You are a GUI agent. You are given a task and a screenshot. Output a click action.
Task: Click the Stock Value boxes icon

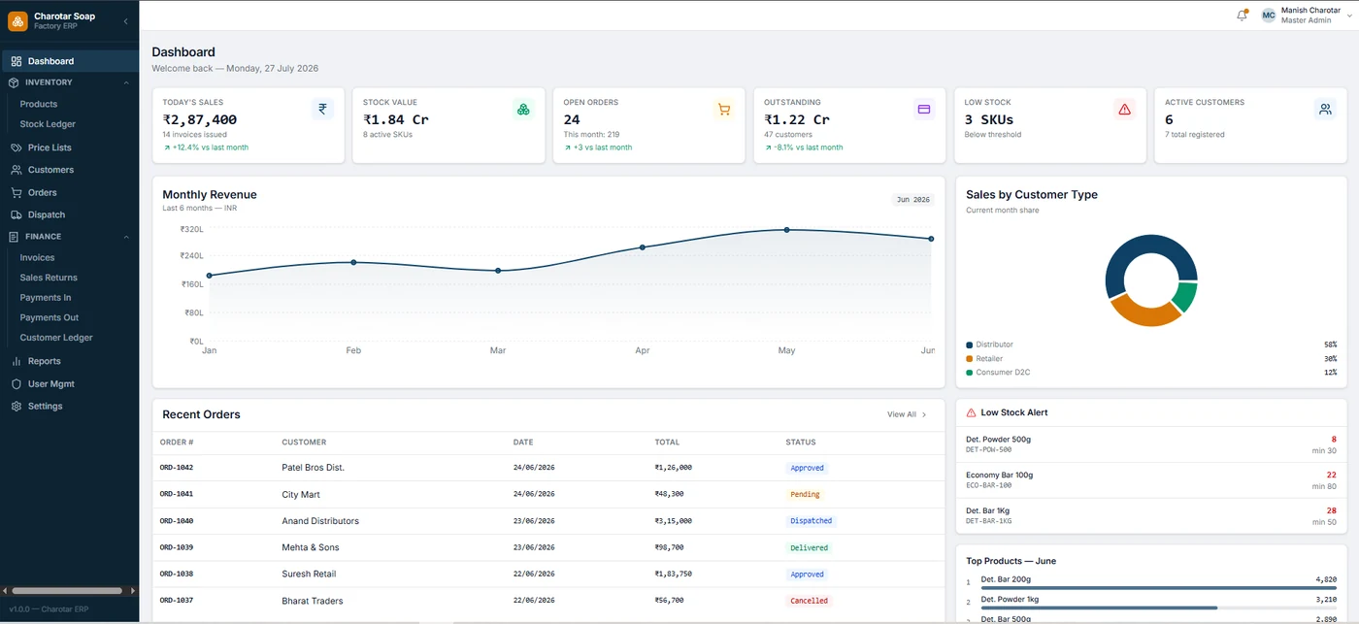(523, 109)
